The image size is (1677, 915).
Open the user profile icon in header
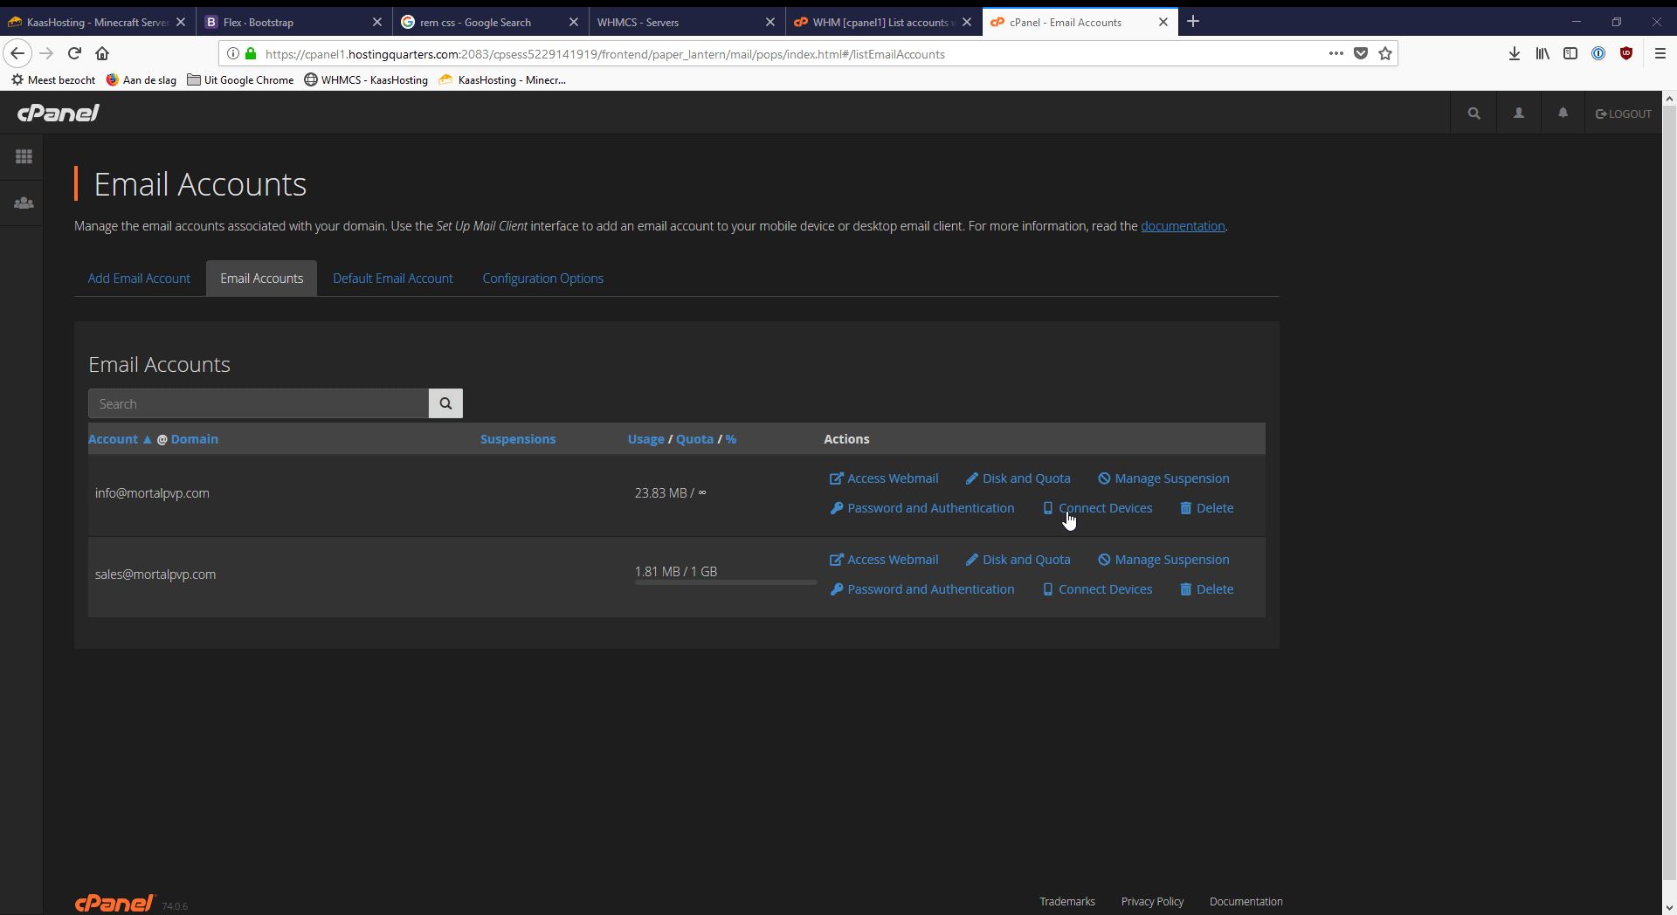(1519, 114)
